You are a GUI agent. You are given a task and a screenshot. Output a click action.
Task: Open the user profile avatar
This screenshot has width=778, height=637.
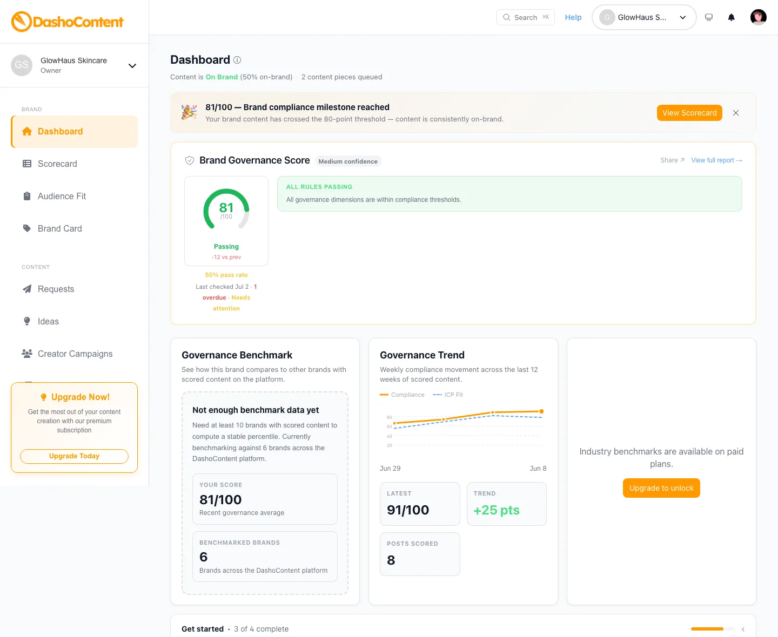(759, 17)
